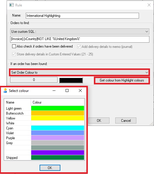This screenshot has height=174, width=154.
Task: Close the Select colour window
Action: coord(80,90)
